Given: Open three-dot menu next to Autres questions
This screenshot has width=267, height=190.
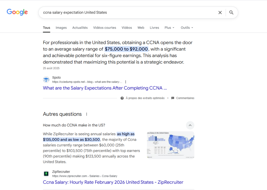Looking at the screenshot, I should 87,114.
